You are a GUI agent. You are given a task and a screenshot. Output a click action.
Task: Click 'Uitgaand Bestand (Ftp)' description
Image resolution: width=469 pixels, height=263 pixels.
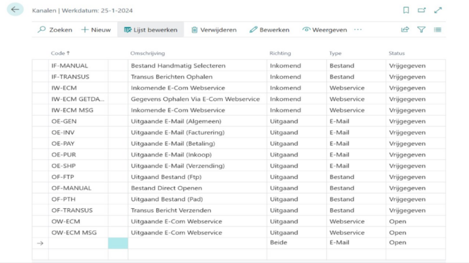166,177
